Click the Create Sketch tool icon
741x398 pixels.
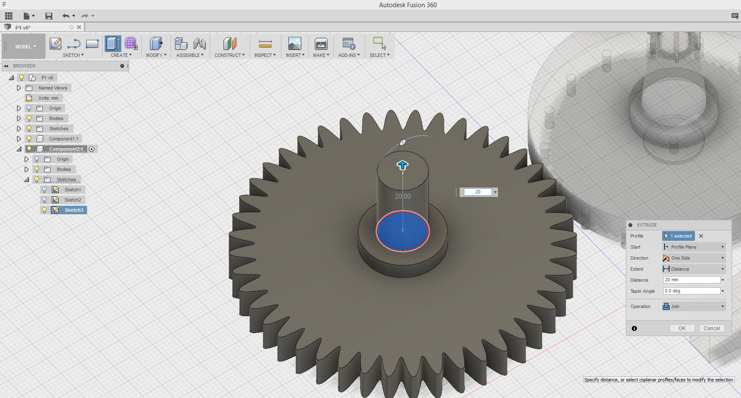[x=55, y=44]
